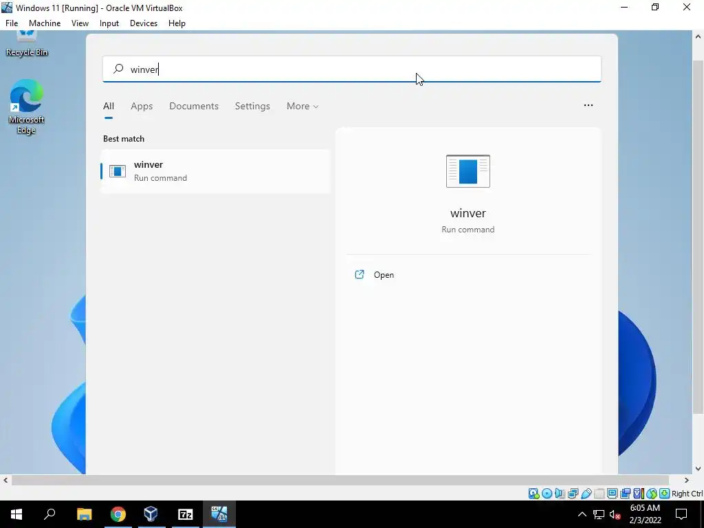This screenshot has width=704, height=528.
Task: Click the recording status icon
Action: coord(625,494)
